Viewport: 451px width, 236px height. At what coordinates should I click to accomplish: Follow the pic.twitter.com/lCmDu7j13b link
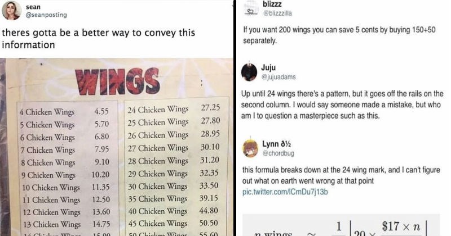coord(285,192)
